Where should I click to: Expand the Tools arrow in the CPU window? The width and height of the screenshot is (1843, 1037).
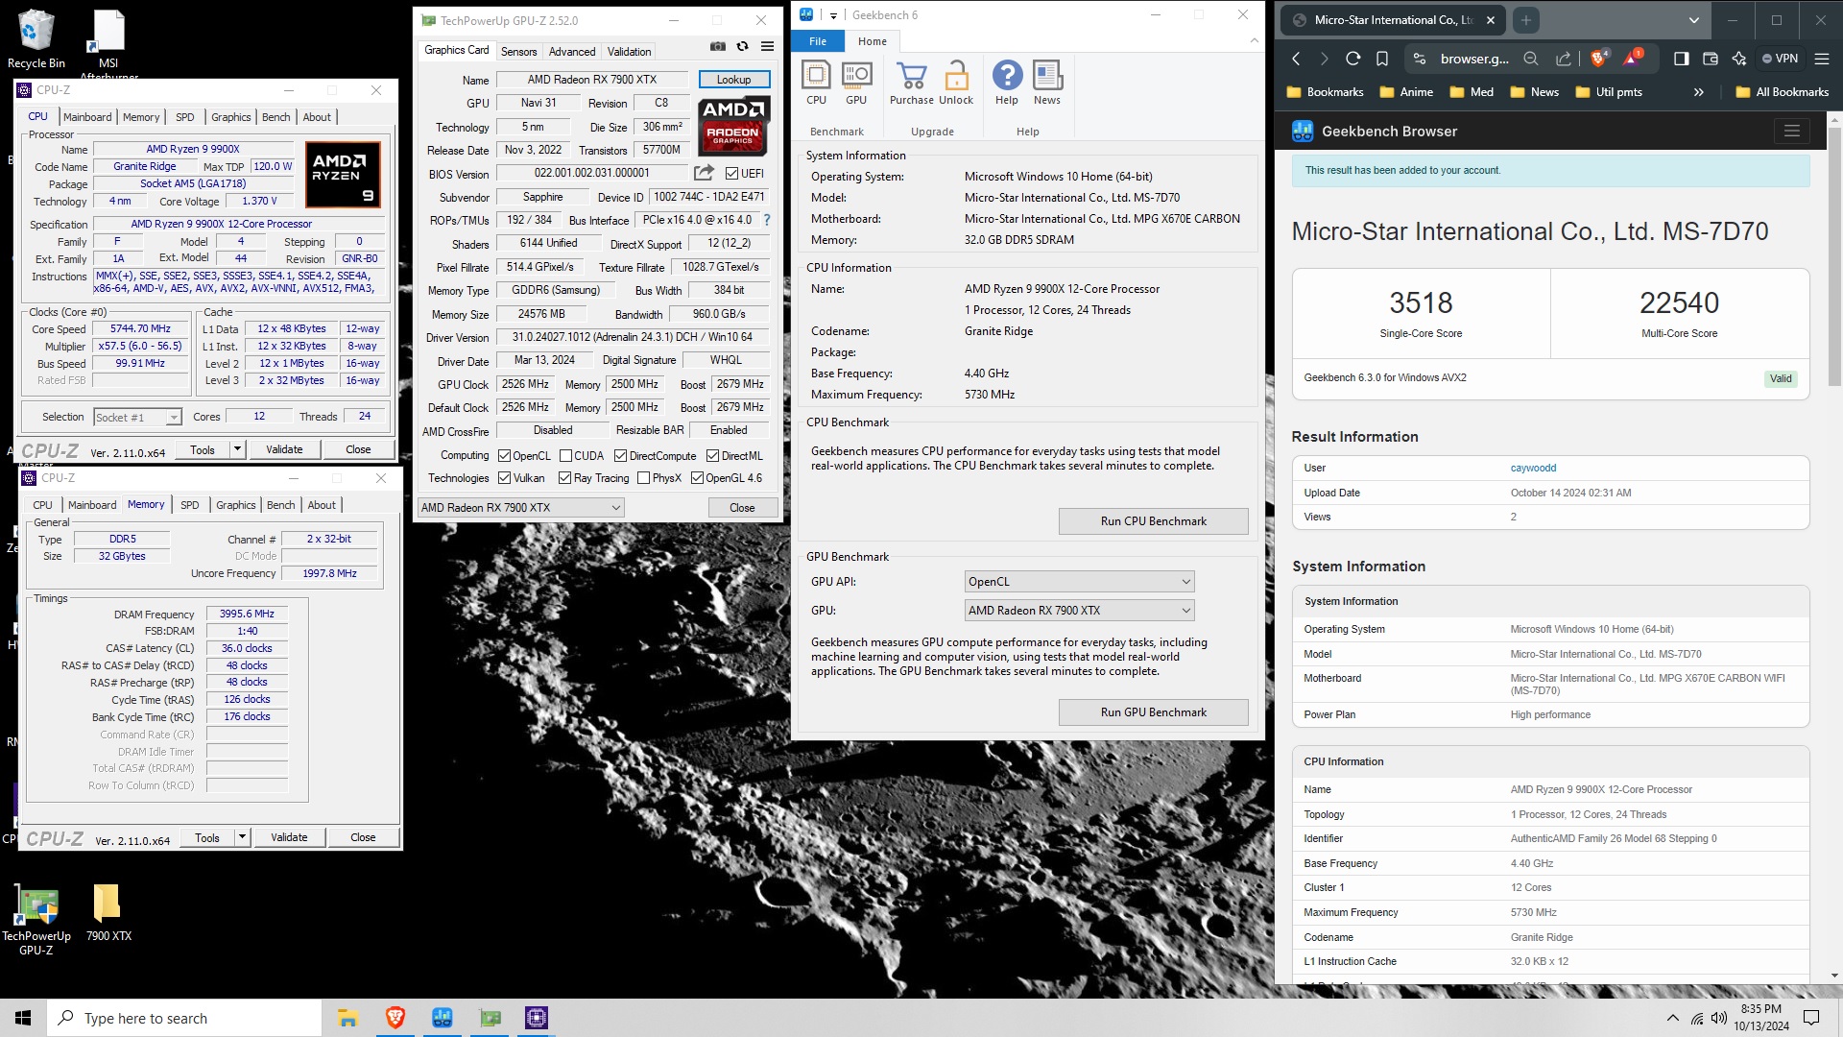(x=237, y=449)
